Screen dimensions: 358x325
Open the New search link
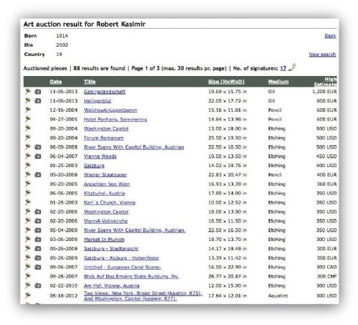322,55
